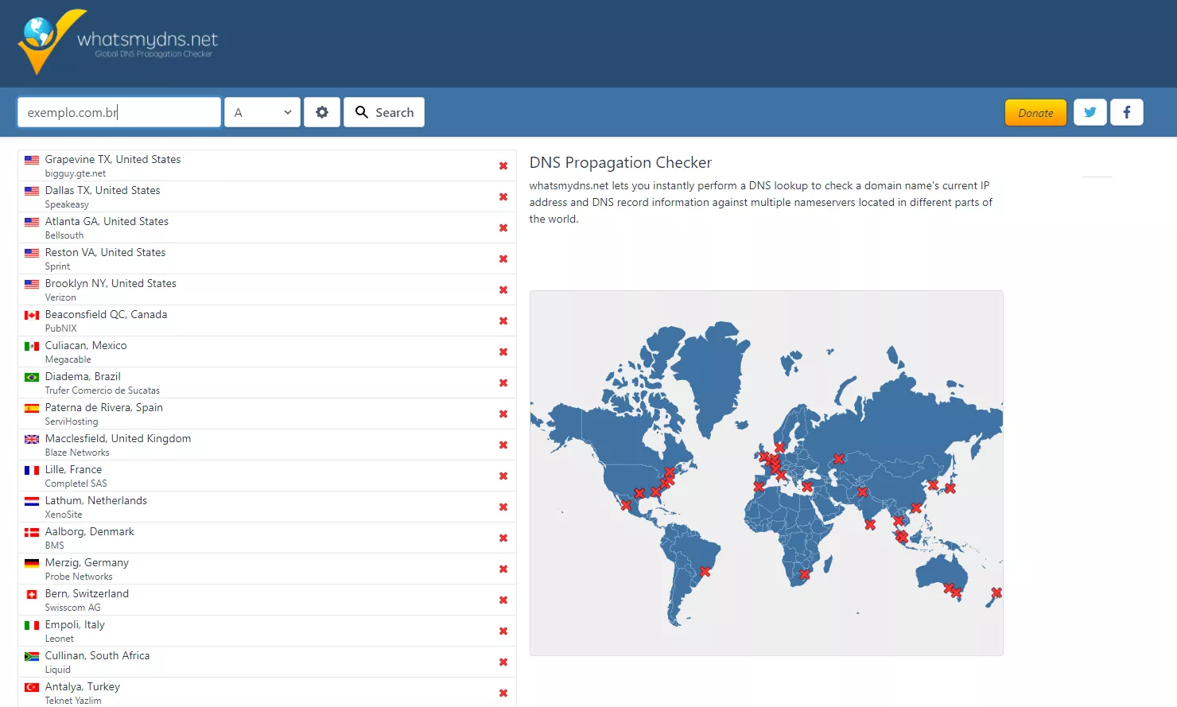This screenshot has width=1177, height=707.
Task: Select the Merzig, Germany entry
Action: (267, 569)
